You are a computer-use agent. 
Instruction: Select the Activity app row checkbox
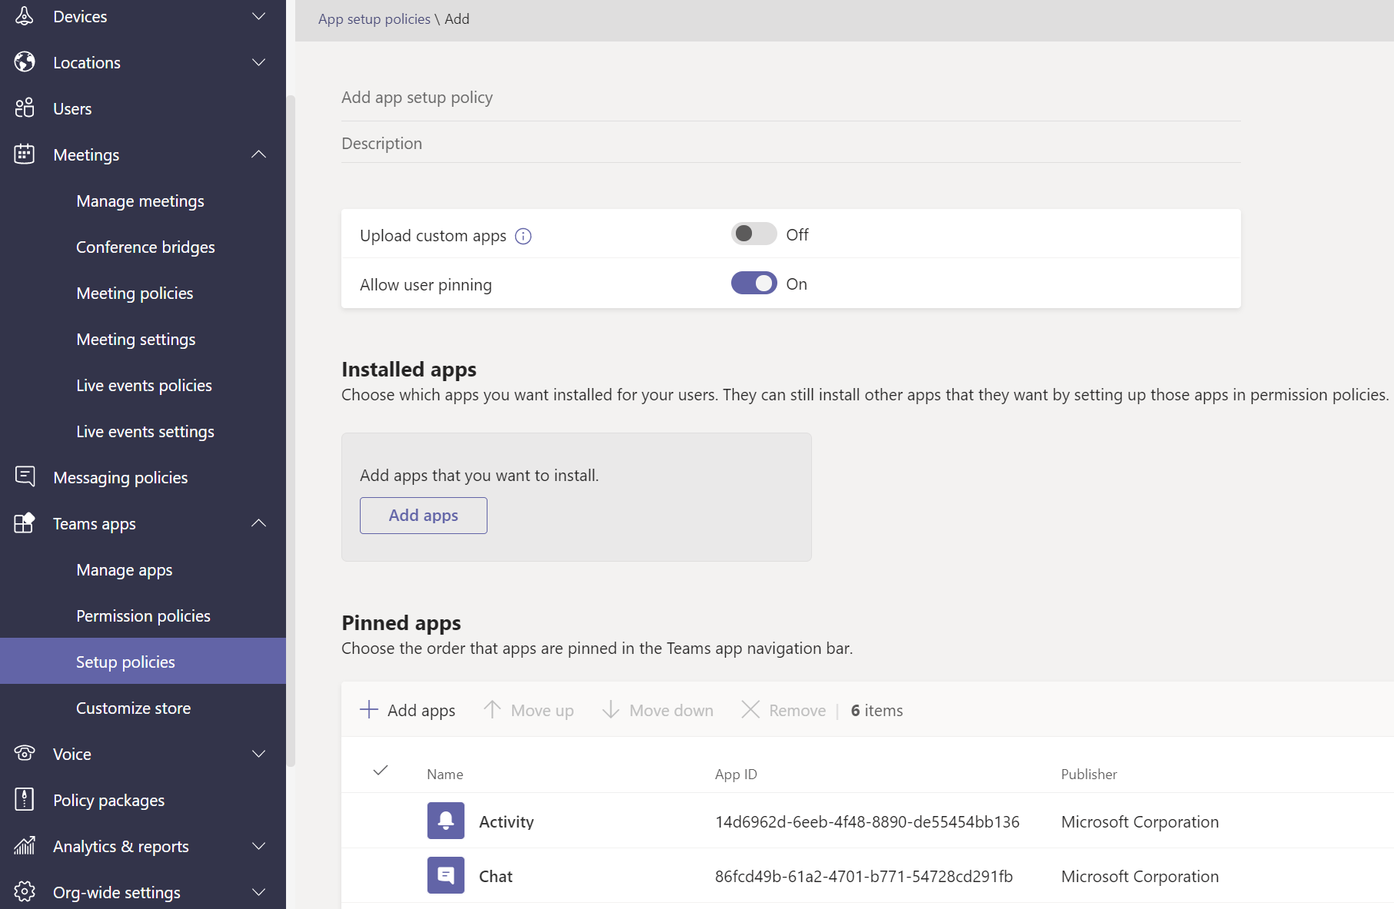coord(381,821)
